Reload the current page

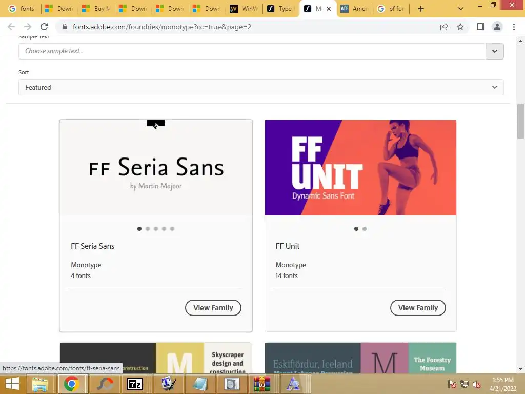pos(44,27)
